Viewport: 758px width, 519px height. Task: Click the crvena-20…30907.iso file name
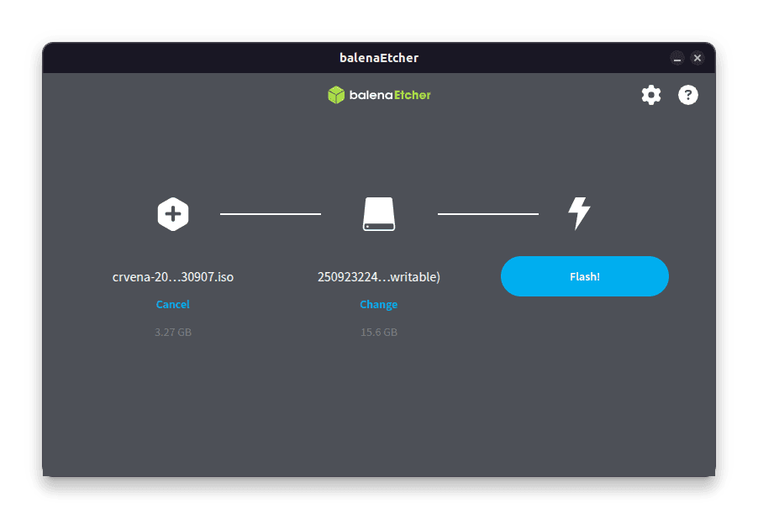coord(172,277)
